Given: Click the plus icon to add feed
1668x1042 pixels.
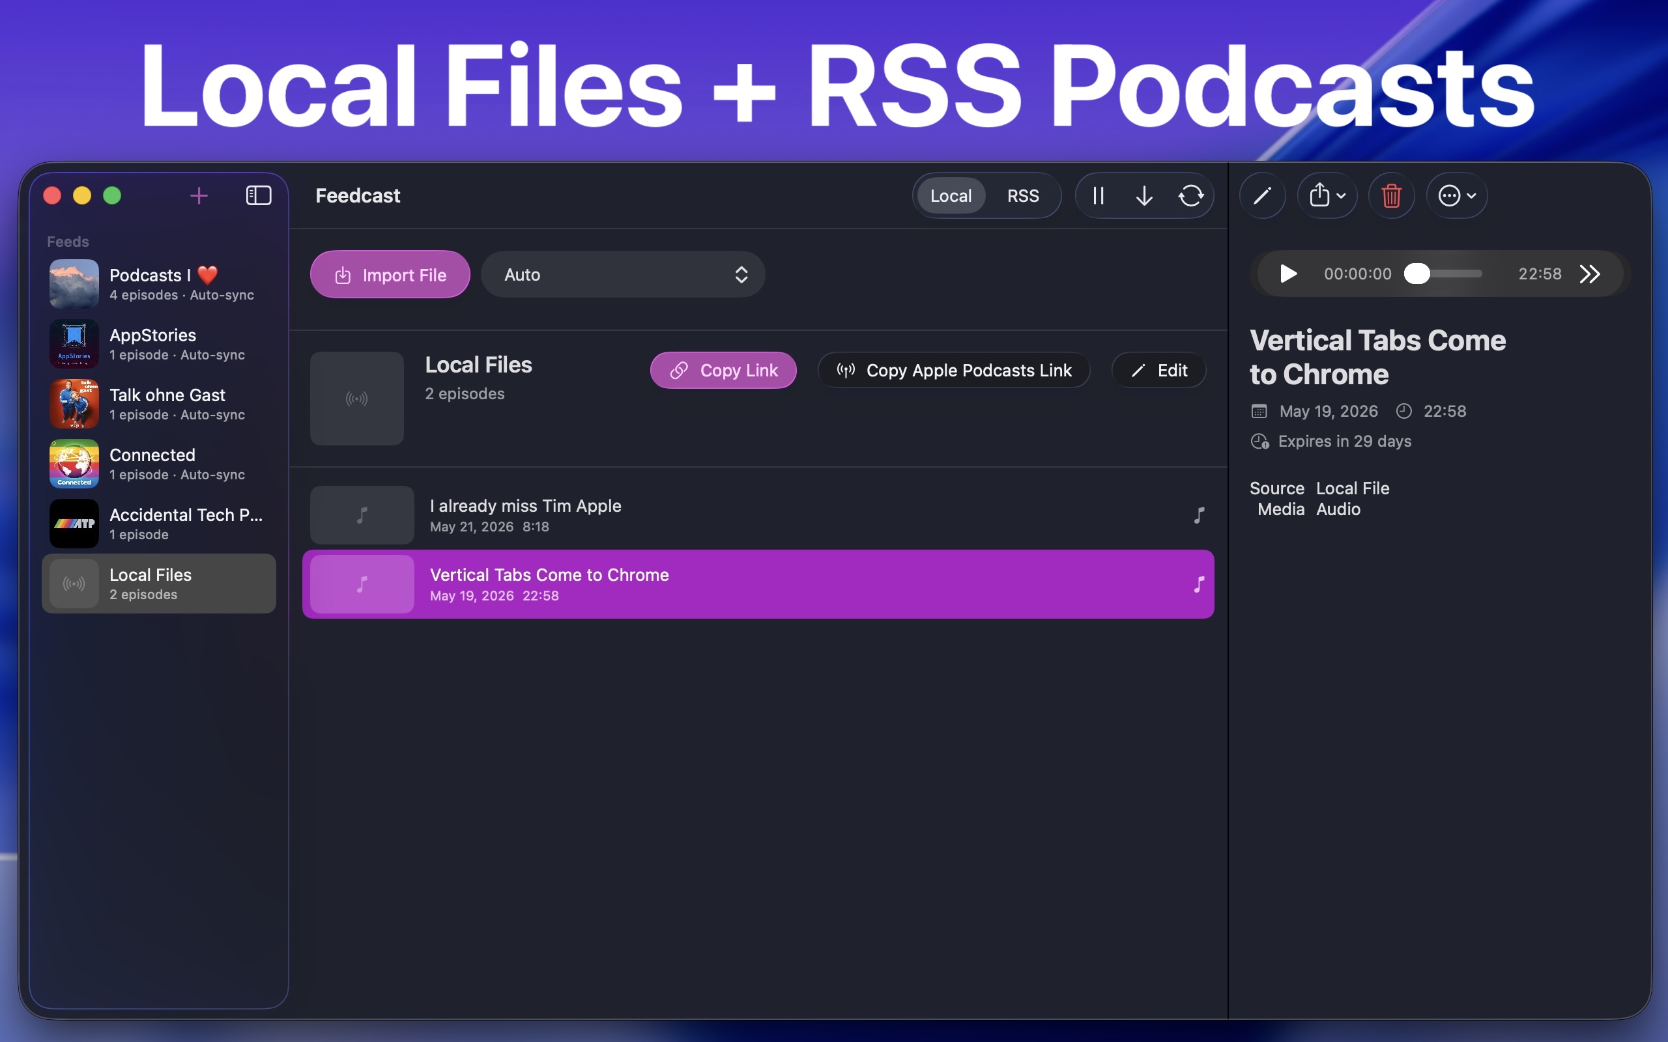Looking at the screenshot, I should click(199, 196).
